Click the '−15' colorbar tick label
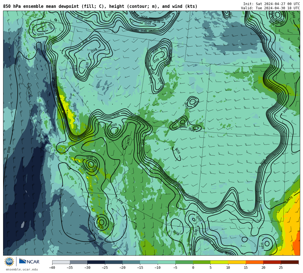 [x=140, y=268]
